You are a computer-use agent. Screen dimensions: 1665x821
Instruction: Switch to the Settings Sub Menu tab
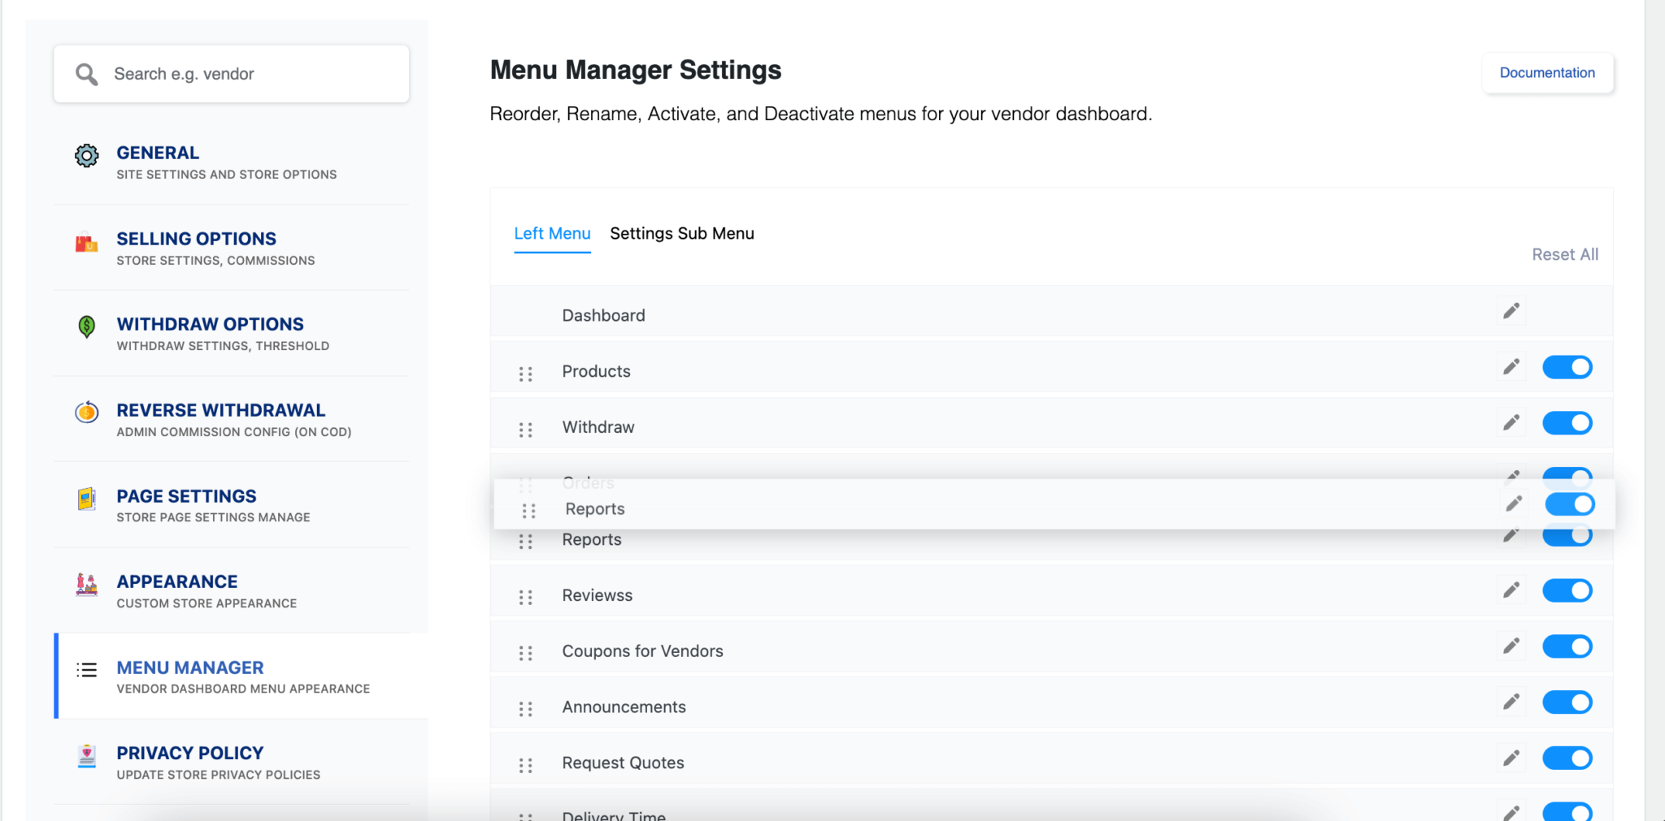point(681,233)
